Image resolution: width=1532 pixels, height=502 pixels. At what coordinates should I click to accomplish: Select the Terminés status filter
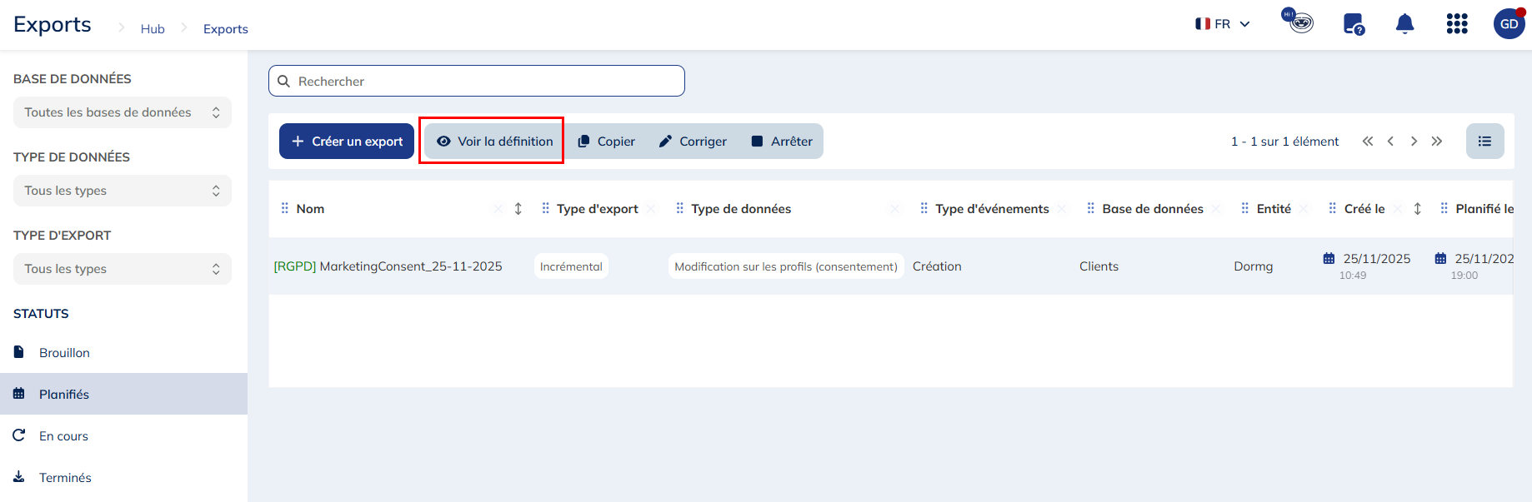click(x=65, y=478)
